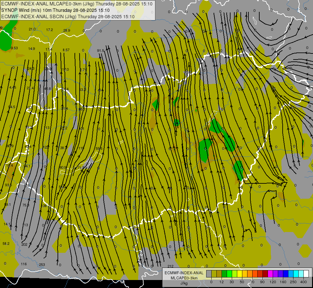Click the 138 value on the map

[x=44, y=206]
